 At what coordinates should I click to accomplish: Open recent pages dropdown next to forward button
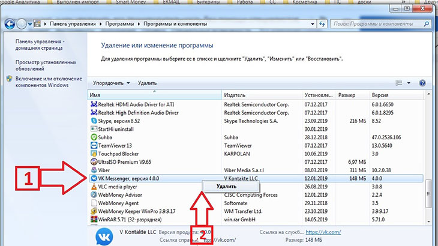(29, 24)
